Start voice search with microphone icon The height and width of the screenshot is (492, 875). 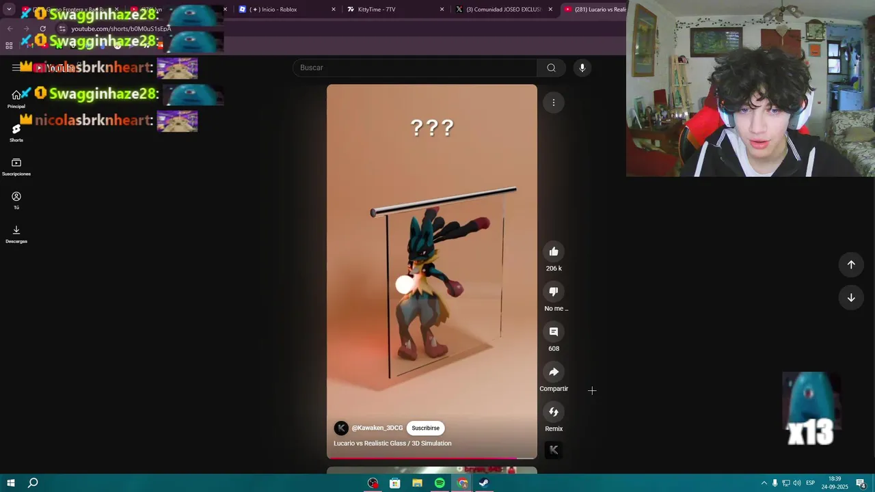[582, 68]
